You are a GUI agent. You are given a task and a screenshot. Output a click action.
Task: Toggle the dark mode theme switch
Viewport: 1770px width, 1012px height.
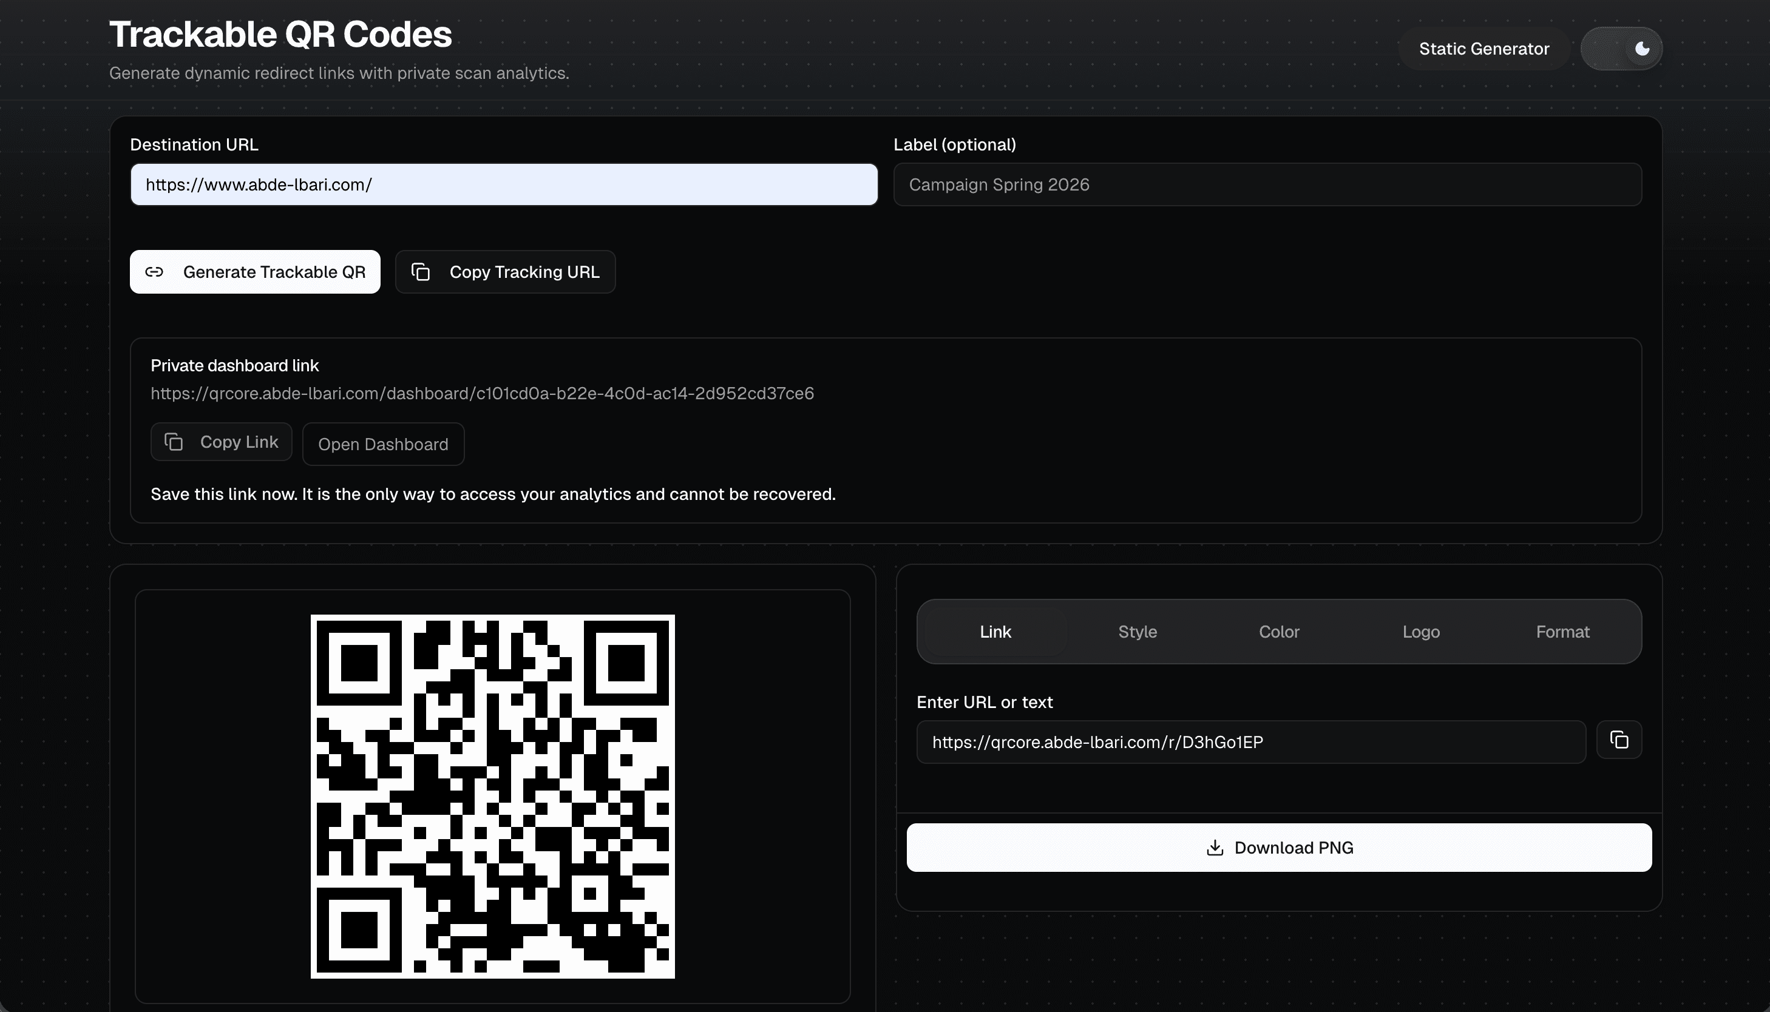tap(1621, 49)
